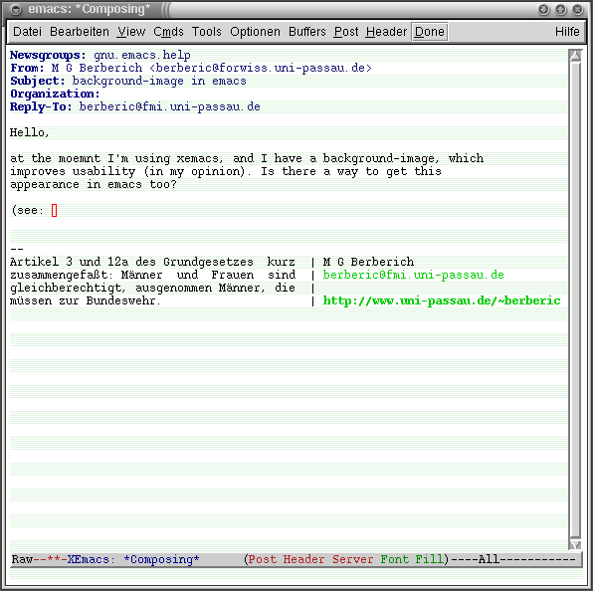Minimize the emacs Composing window

pyautogui.click(x=544, y=10)
